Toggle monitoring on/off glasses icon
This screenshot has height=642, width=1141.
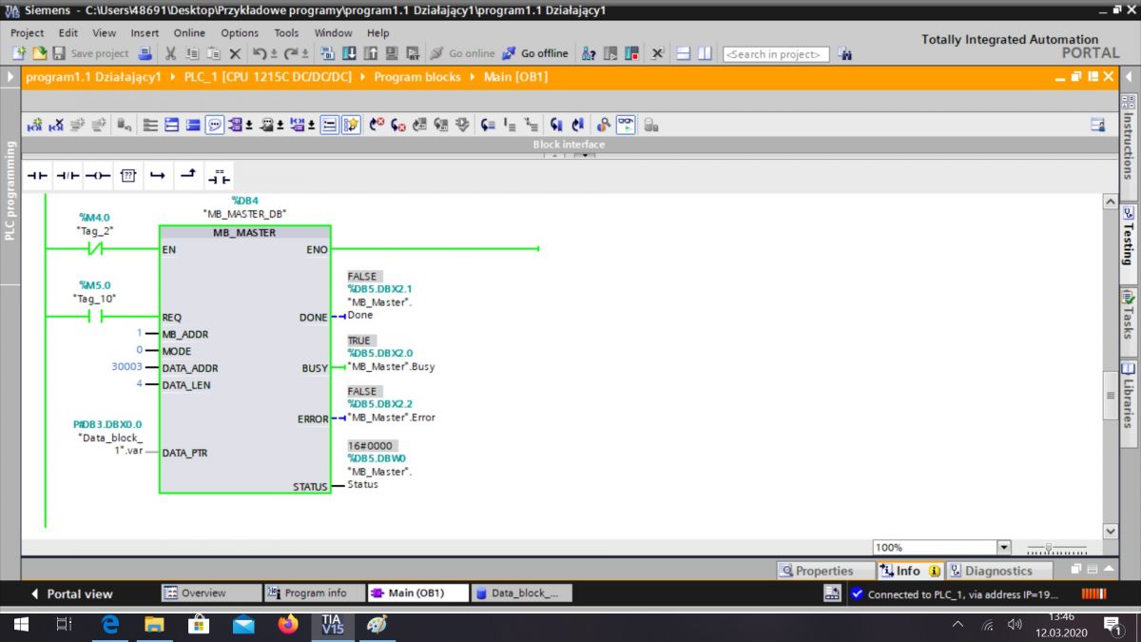(626, 125)
